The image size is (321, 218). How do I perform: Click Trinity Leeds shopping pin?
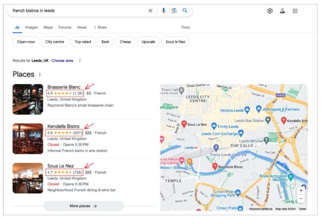click(x=213, y=126)
